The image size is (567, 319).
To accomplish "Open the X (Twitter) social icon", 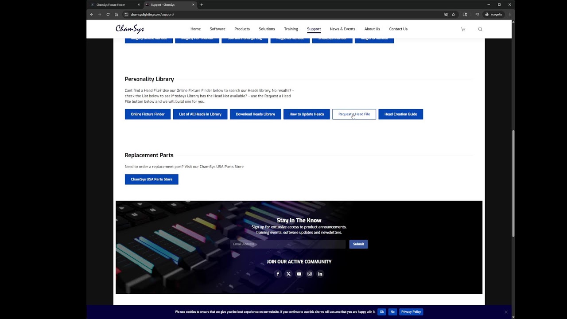I will [288, 274].
